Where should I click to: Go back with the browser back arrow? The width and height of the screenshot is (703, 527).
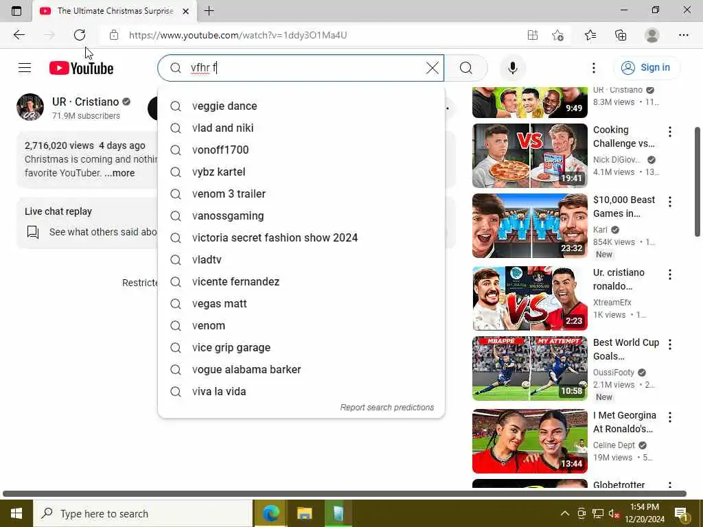point(19,35)
